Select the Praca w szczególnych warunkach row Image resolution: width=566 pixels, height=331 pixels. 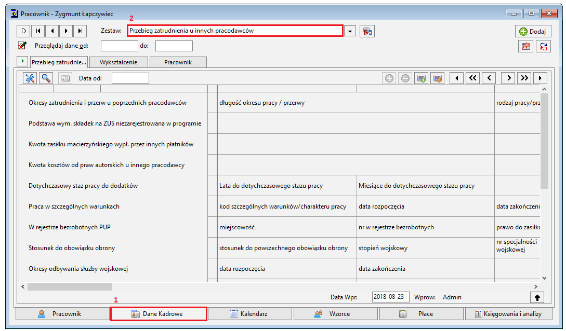click(280, 206)
